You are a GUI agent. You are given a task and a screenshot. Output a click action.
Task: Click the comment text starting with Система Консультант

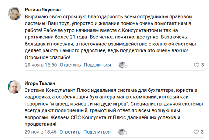coord(114,107)
